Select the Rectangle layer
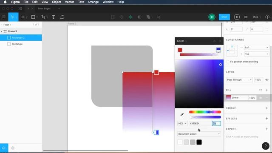Image resolution: width=272 pixels, height=153 pixels. 21,44
